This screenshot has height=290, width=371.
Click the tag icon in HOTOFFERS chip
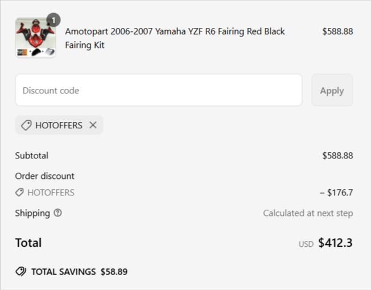(x=26, y=125)
